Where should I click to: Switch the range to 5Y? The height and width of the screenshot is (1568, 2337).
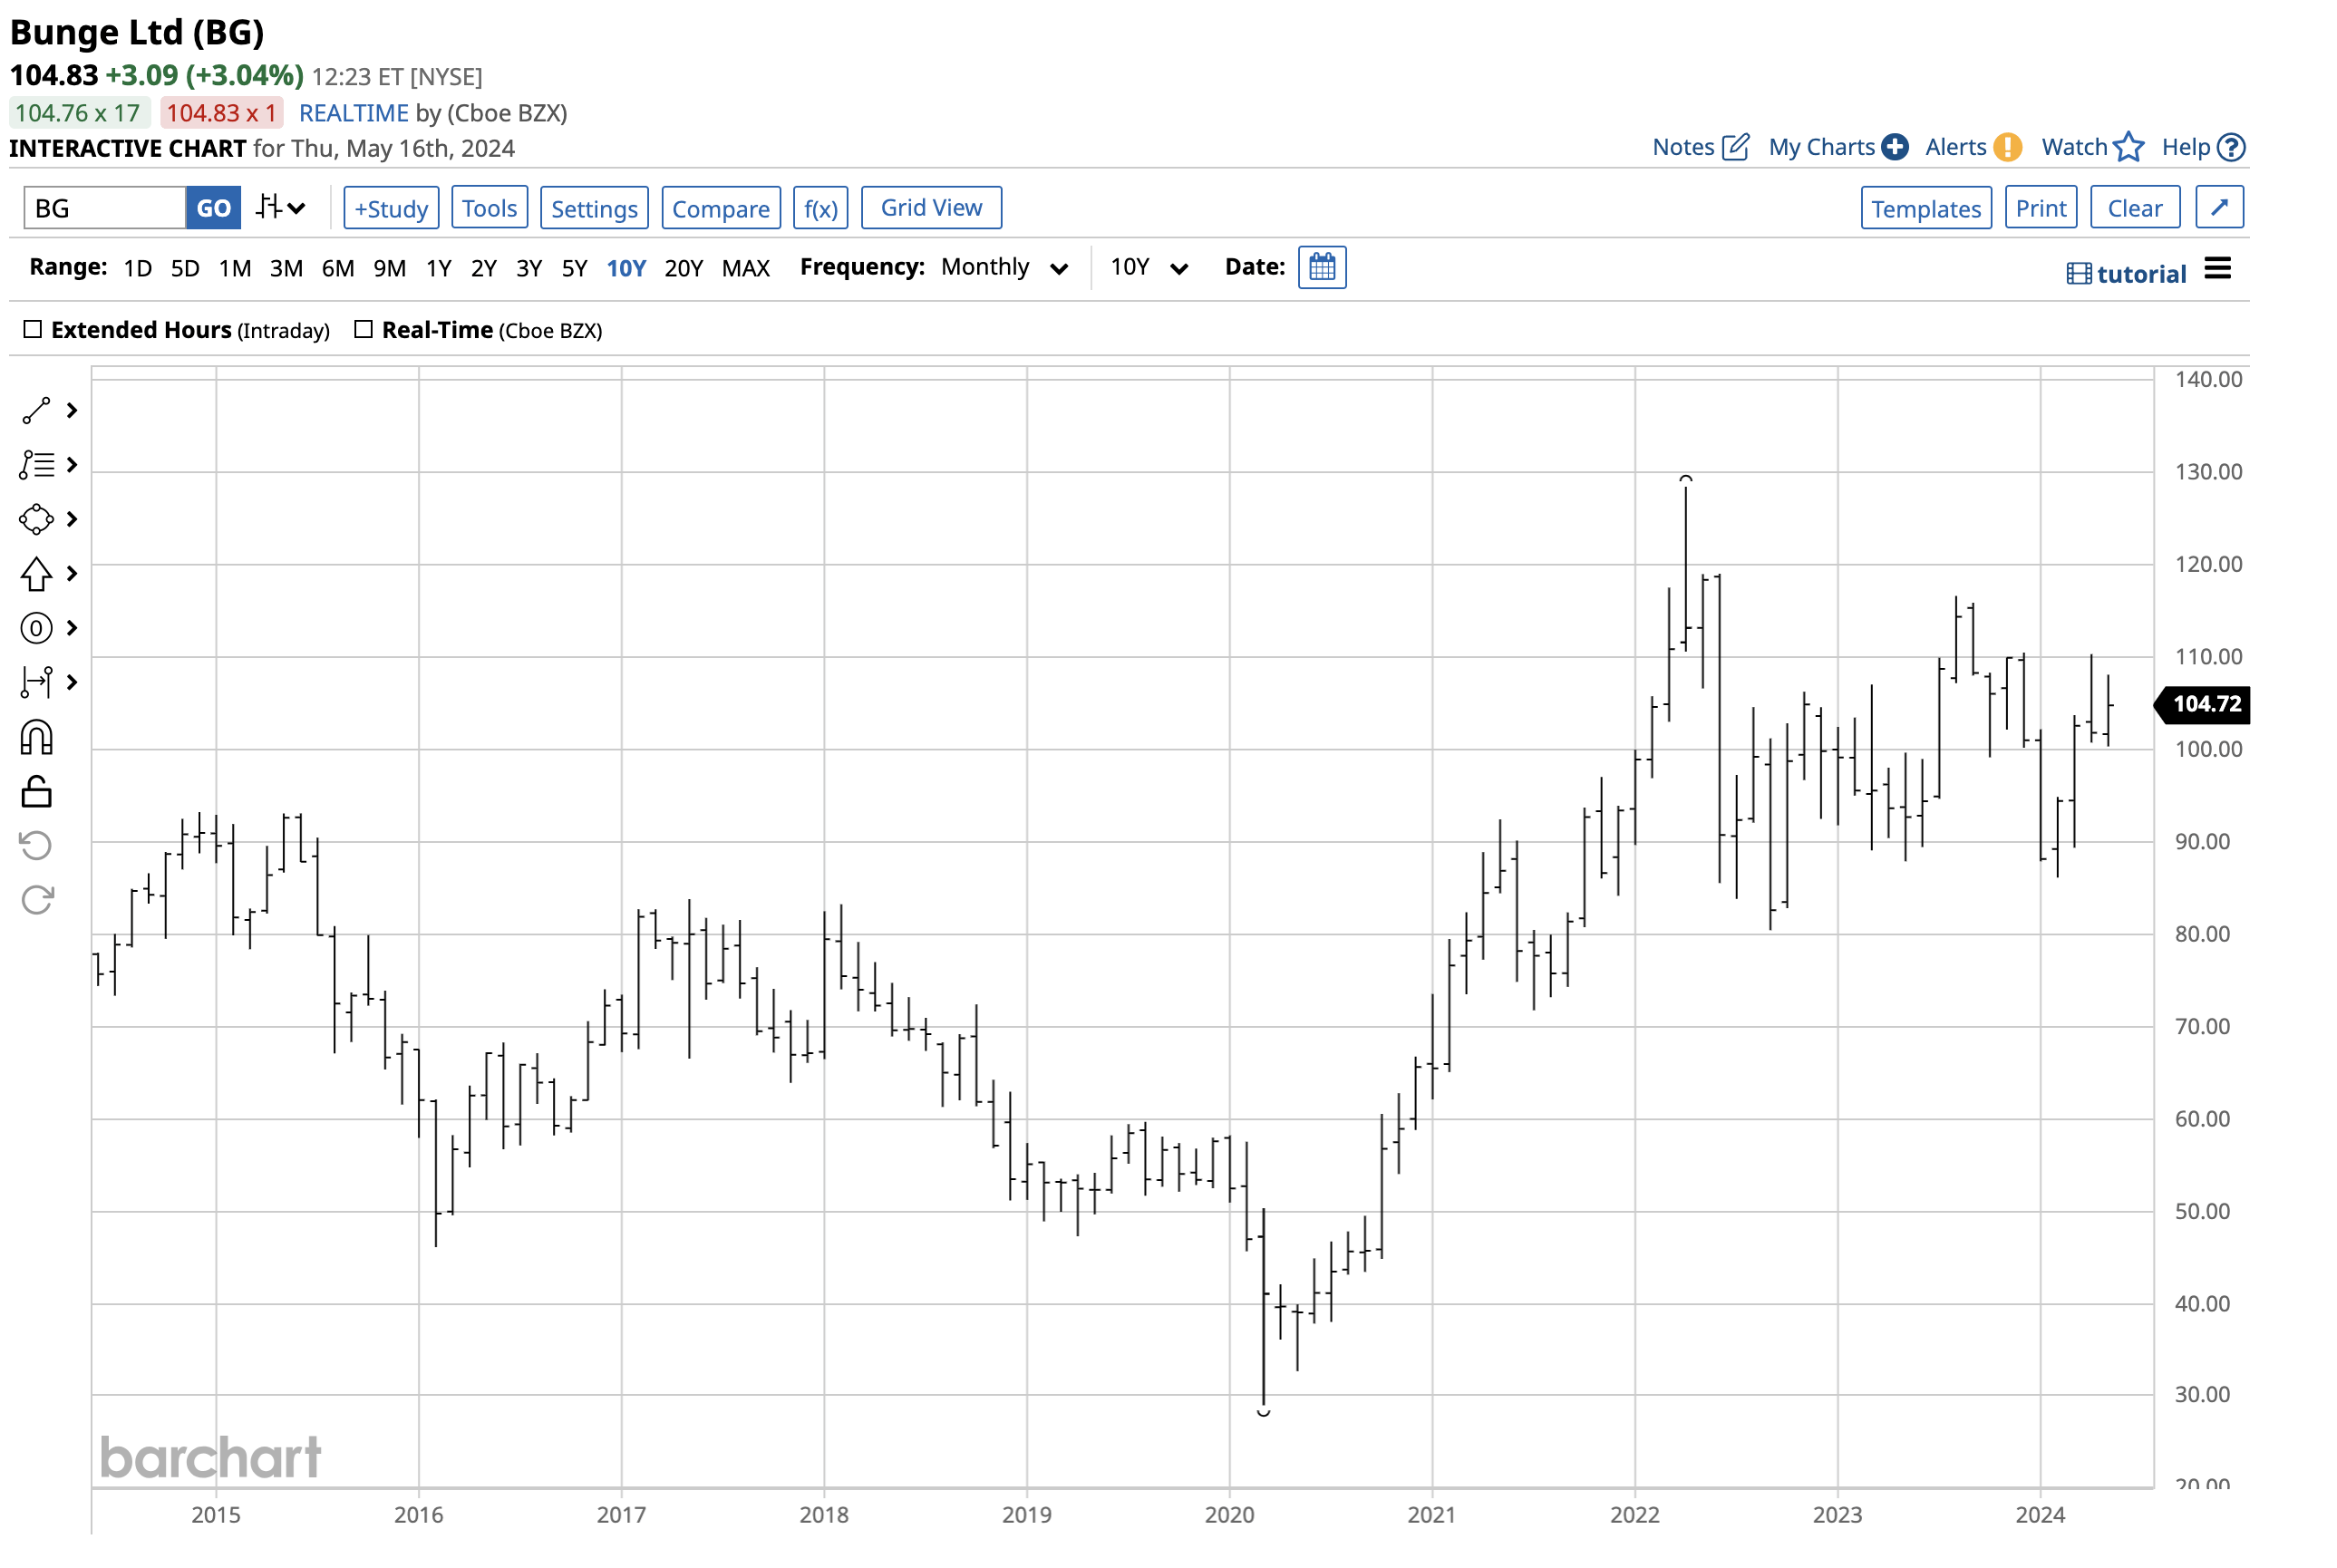tap(574, 267)
